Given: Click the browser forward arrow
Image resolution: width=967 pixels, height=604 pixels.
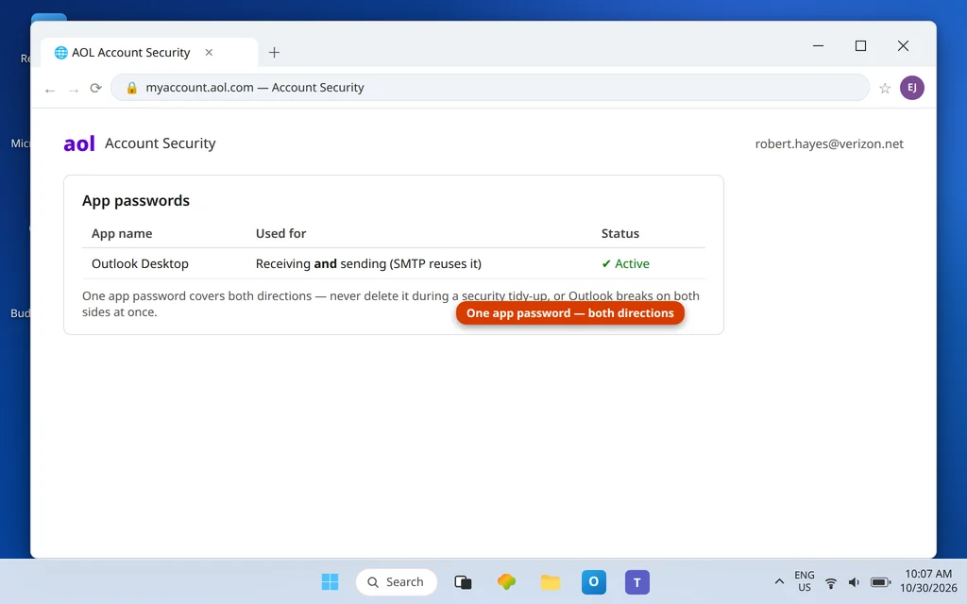Looking at the screenshot, I should tap(74, 90).
